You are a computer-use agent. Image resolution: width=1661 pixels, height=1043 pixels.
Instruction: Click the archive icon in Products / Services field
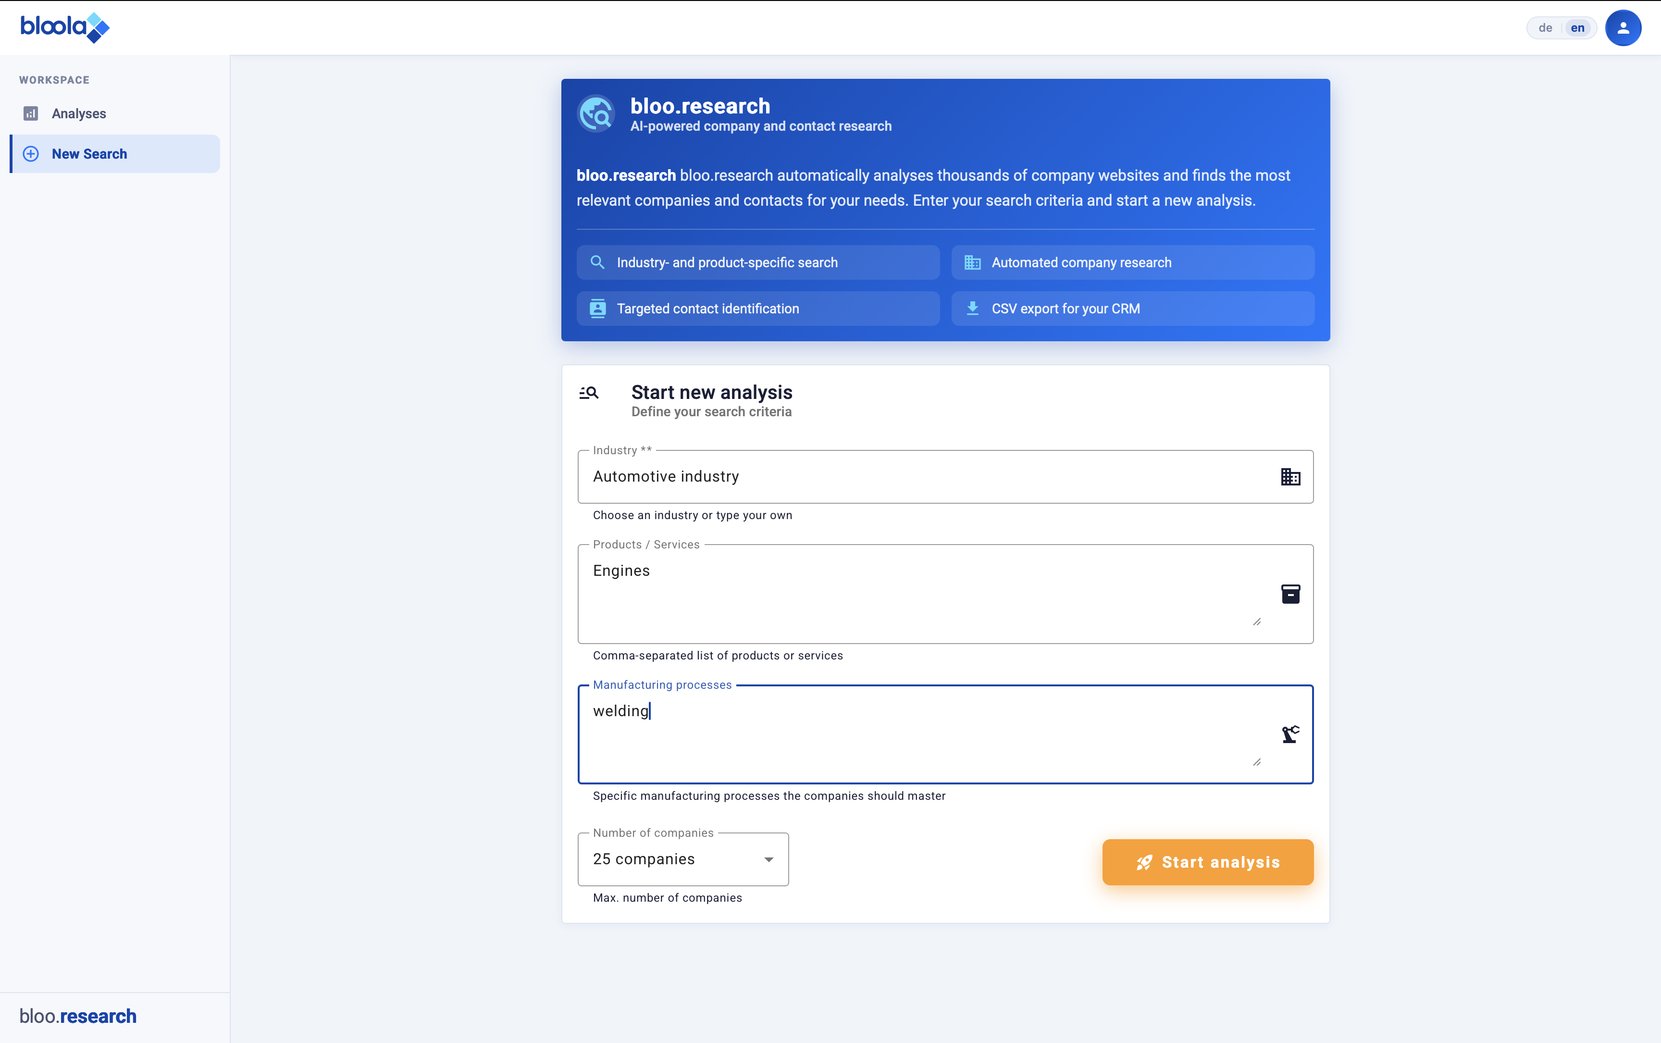(x=1290, y=593)
